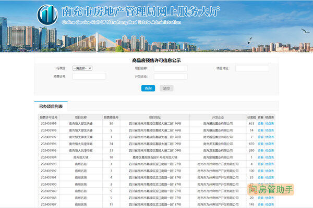
Task: Click the 预售许可证号 column header
Action: pos(49,118)
